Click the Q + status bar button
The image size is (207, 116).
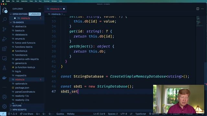[x=38, y=114]
